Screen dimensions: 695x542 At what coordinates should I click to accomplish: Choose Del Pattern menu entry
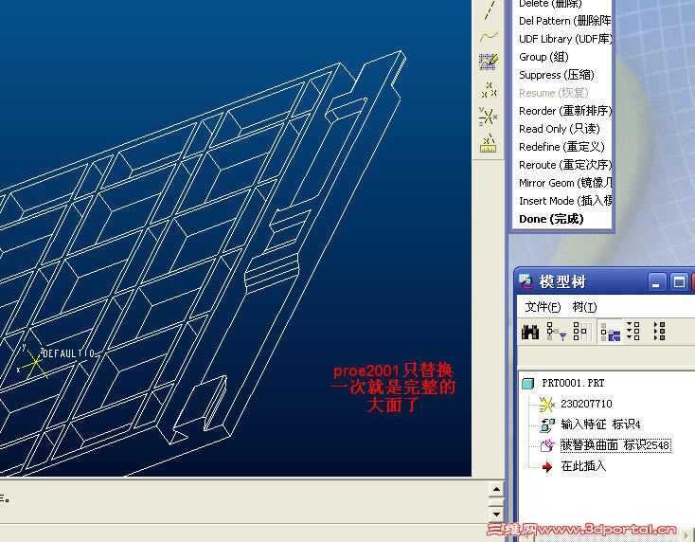(564, 21)
